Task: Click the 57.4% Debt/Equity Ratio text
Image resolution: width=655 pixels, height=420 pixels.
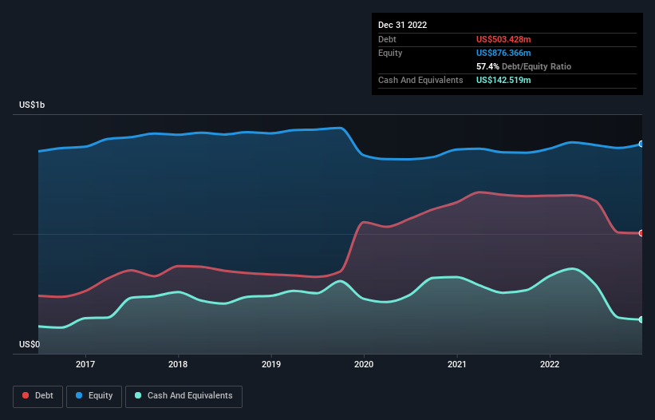Action: (x=524, y=66)
